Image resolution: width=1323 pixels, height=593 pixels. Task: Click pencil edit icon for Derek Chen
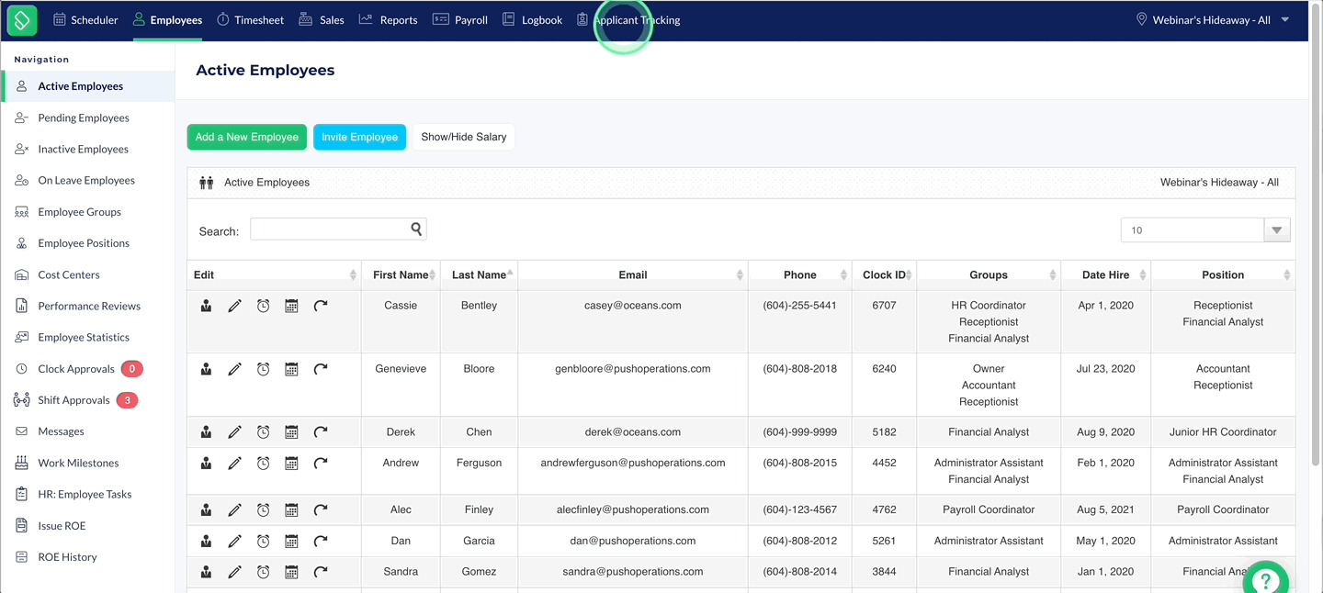pos(234,432)
